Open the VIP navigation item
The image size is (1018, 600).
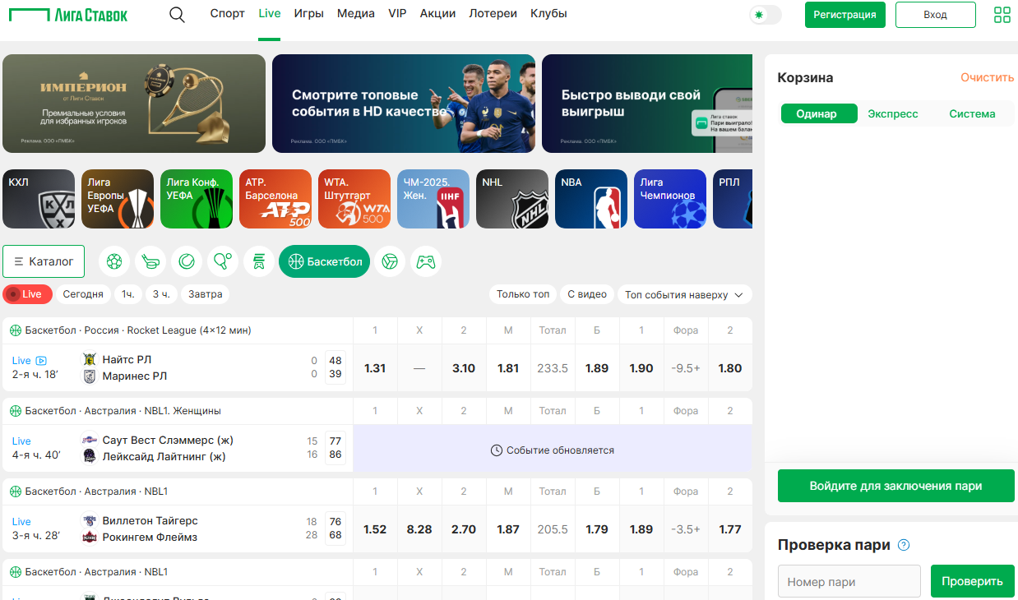pos(398,14)
